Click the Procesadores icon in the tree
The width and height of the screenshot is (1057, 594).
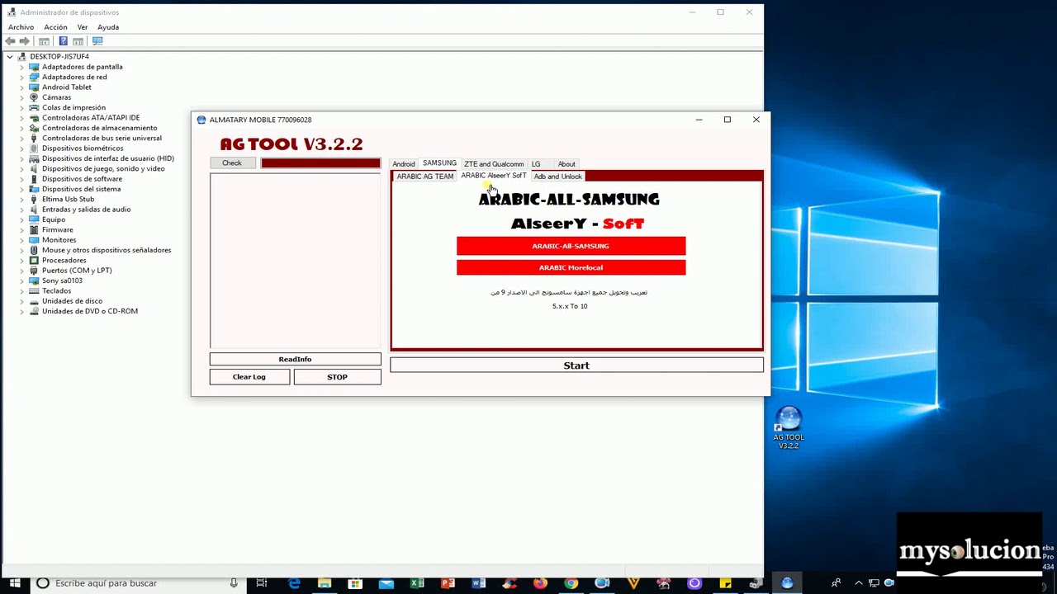pos(34,260)
